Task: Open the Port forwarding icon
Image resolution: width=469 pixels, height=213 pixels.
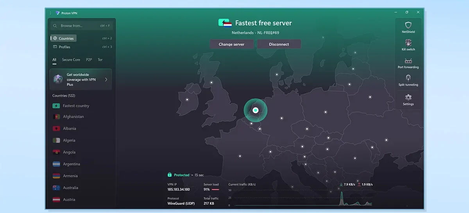Action: [408, 61]
